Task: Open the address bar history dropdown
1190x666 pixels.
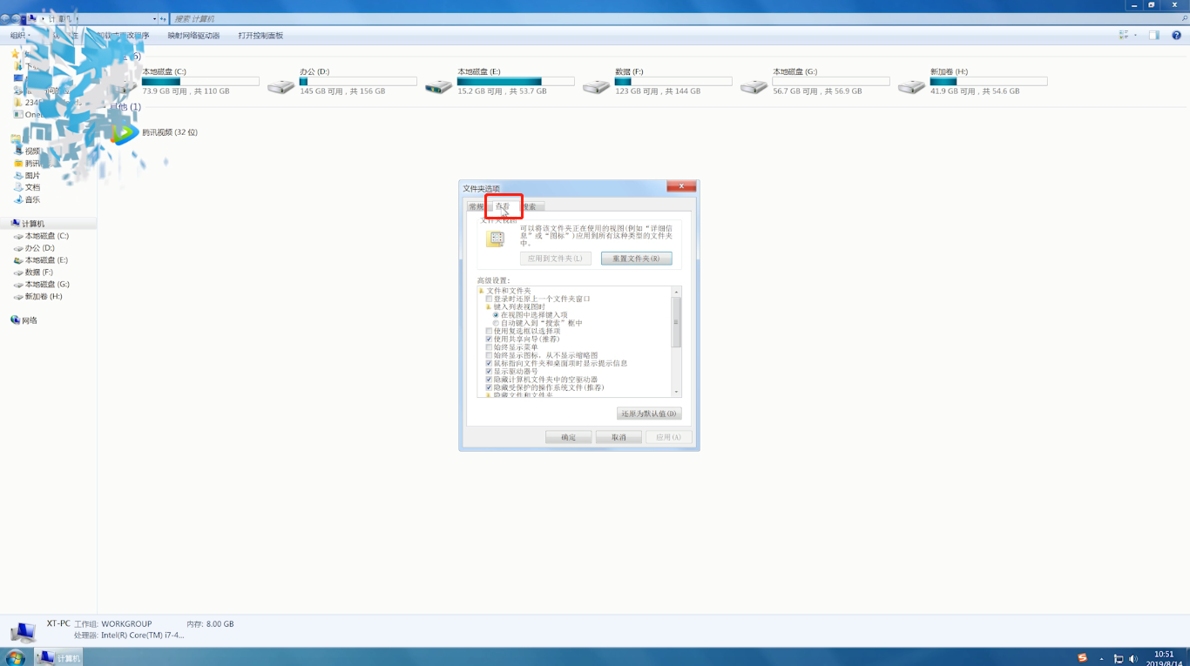Action: (155, 18)
